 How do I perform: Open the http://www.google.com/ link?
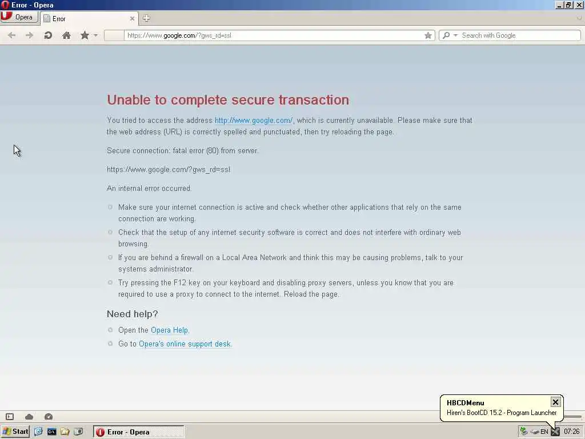(254, 121)
